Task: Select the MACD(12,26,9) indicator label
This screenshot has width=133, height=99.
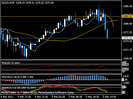Action: [x=18, y=77]
